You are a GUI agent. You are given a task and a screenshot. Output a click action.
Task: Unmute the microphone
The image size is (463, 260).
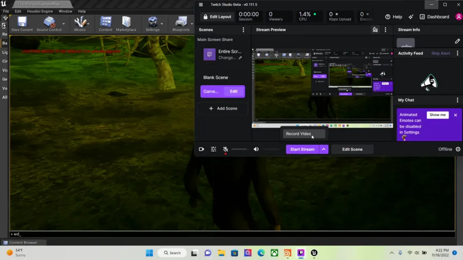pos(226,150)
